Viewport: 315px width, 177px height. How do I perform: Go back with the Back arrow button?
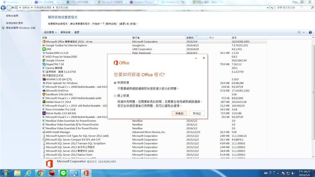coord(3,8)
